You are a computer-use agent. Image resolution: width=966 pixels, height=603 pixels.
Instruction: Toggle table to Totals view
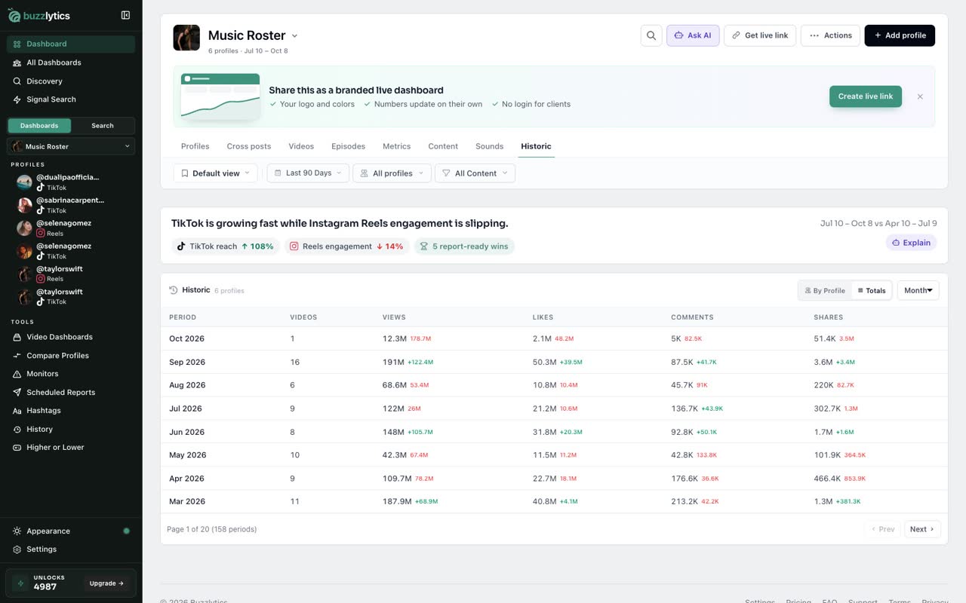872,290
